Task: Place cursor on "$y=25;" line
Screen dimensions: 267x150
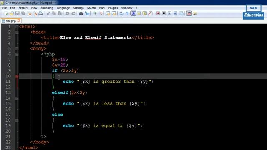Action: (x=60, y=65)
